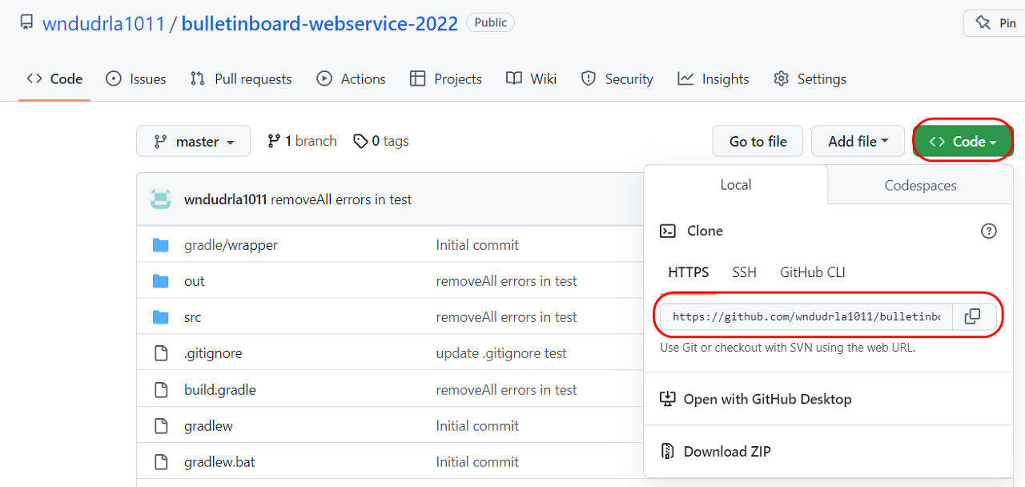The width and height of the screenshot is (1025, 487).
Task: Click the file icon beside gradlew
Action: pyautogui.click(x=161, y=426)
